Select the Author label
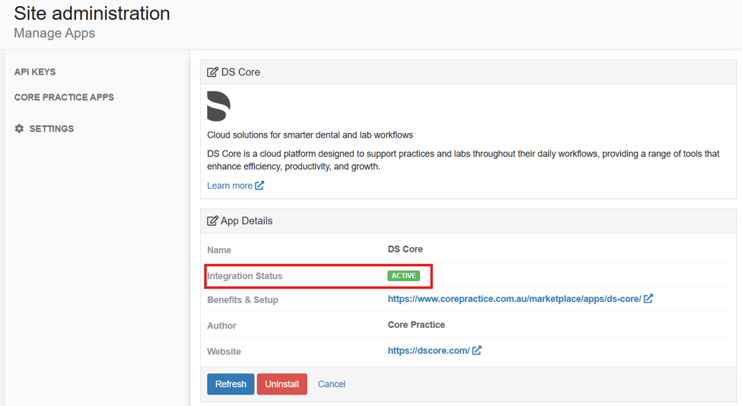 click(221, 325)
